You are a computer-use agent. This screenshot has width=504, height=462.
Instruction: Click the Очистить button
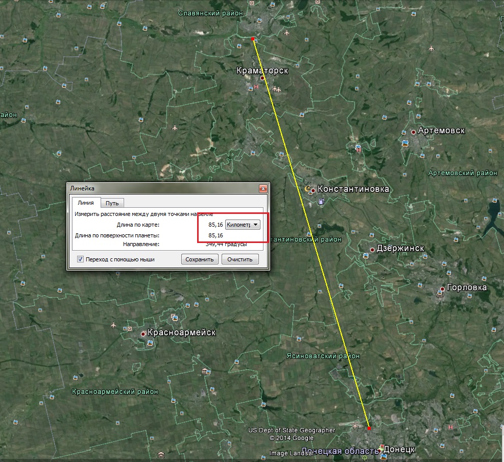(240, 259)
